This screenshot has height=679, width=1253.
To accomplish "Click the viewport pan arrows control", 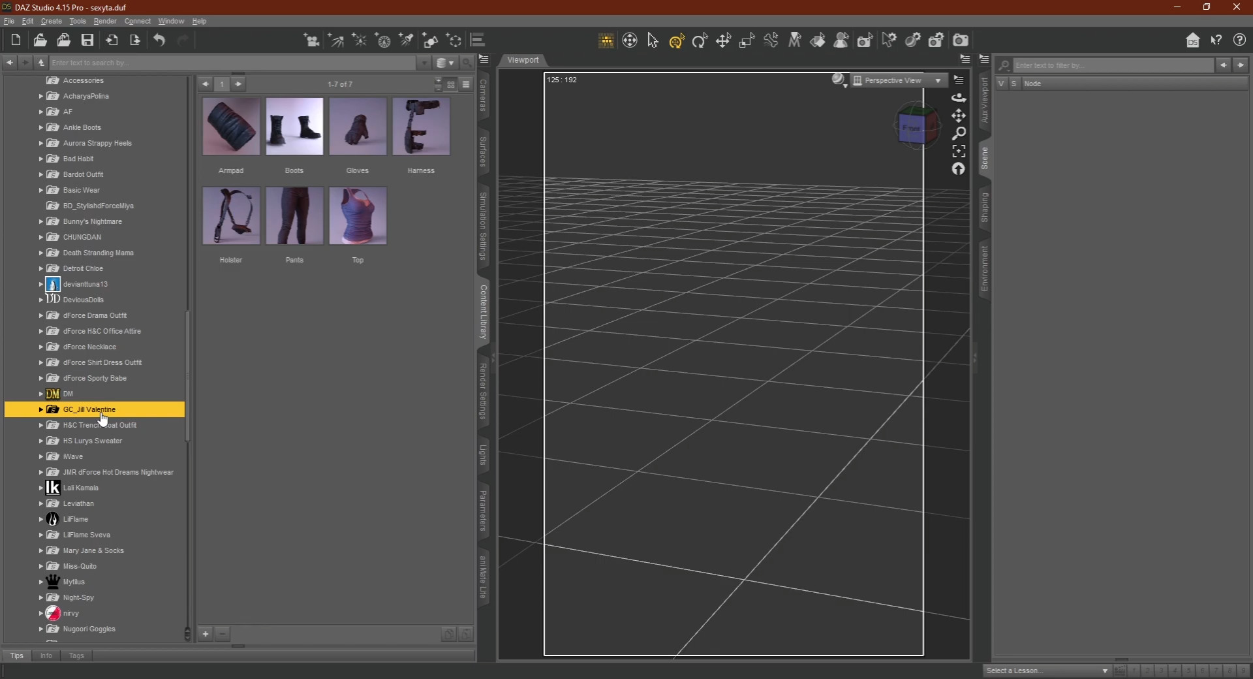I will click(x=959, y=116).
